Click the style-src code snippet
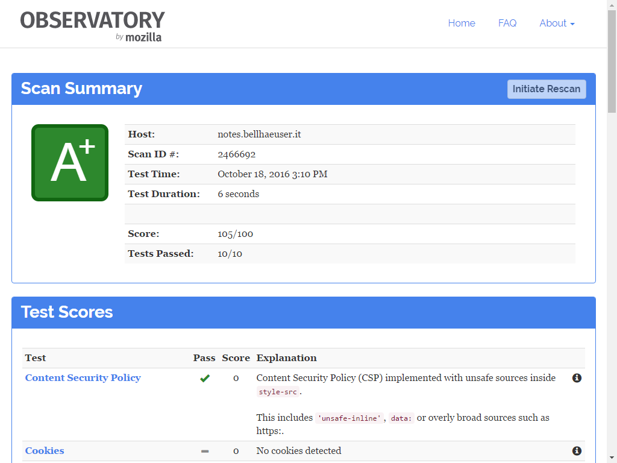Viewport: 617px width, 463px height. 278,392
